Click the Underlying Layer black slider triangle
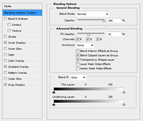The width and height of the screenshot is (143, 121). [x=54, y=104]
